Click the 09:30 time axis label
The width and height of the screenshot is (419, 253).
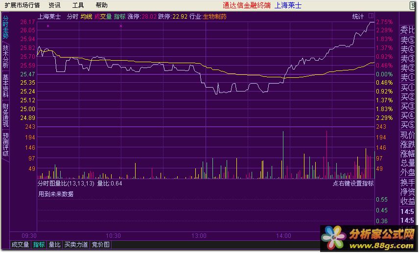(x=29, y=236)
